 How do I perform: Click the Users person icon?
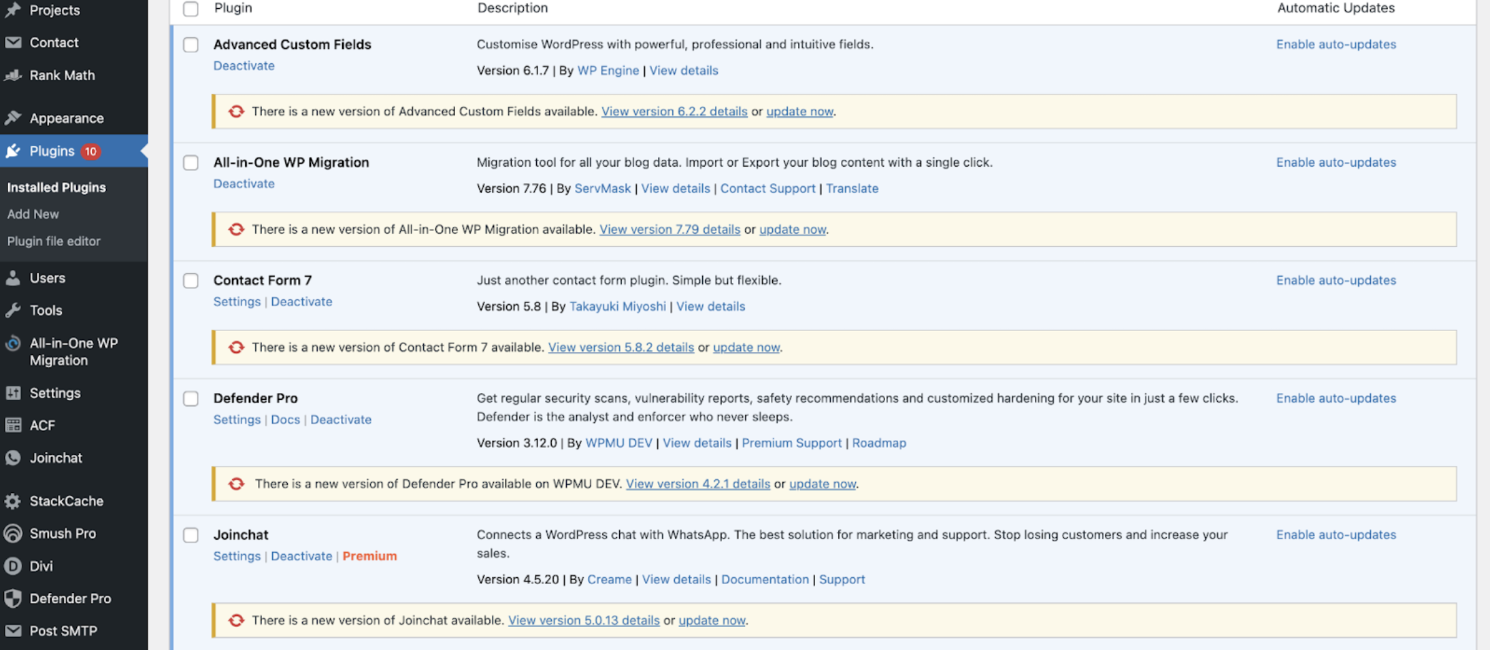(13, 277)
